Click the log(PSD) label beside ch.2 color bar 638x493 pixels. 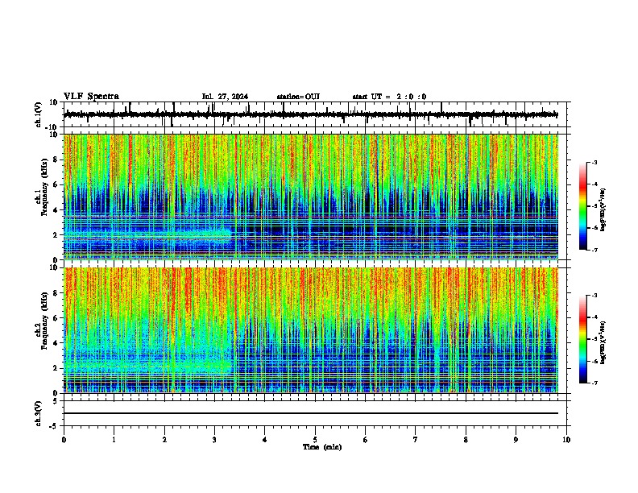coord(603,342)
